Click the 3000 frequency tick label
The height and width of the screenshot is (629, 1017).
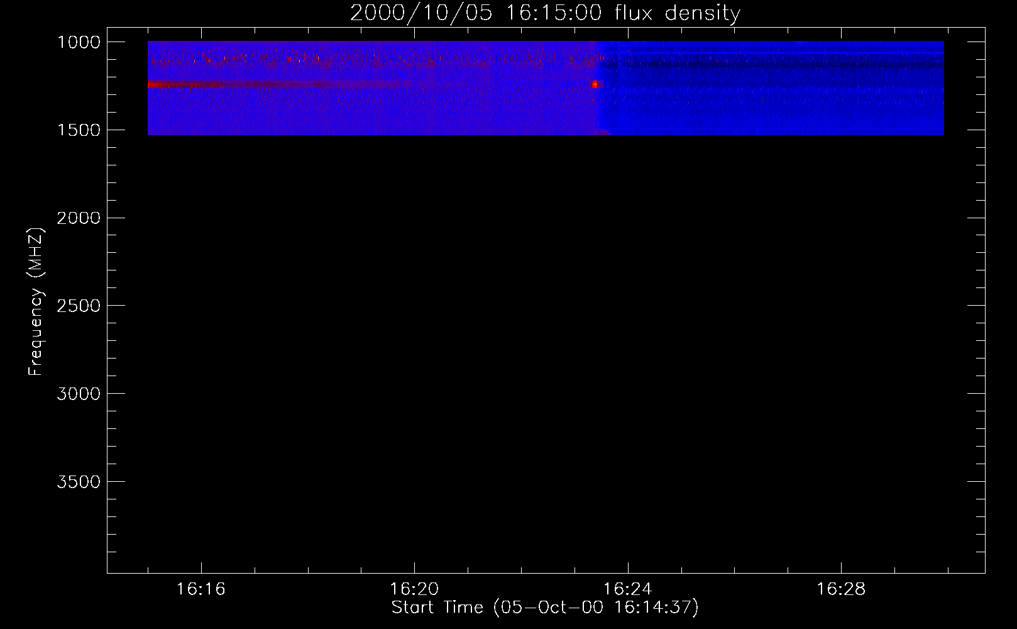[x=79, y=394]
